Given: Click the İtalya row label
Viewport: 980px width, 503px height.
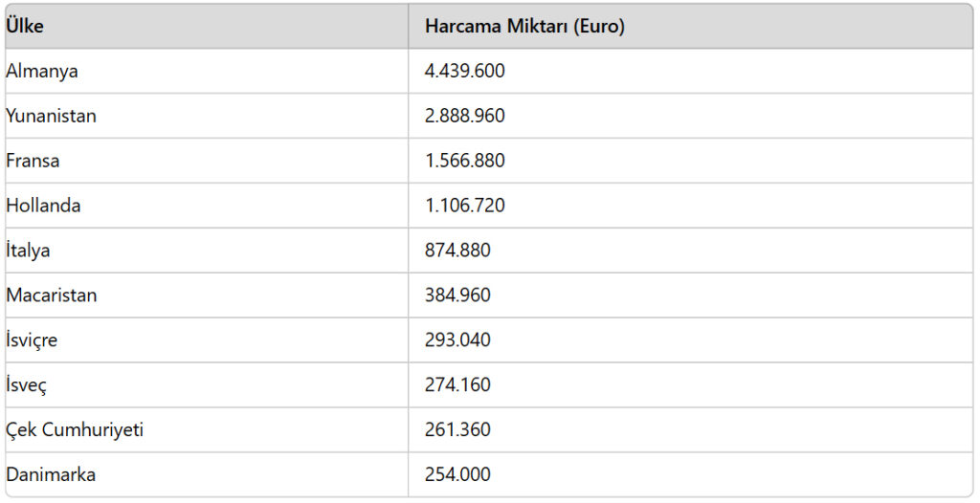Looking at the screenshot, I should (28, 251).
